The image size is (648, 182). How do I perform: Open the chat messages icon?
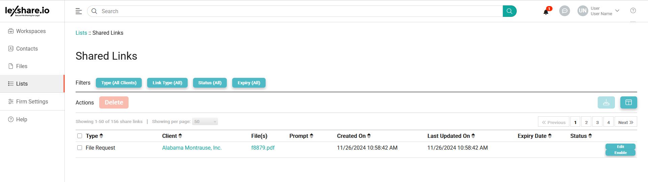(564, 11)
